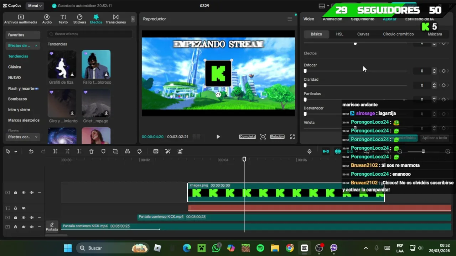Click the zoom-to-fit icon in player
Viewport: 456px width, 256px height.
tap(263, 137)
